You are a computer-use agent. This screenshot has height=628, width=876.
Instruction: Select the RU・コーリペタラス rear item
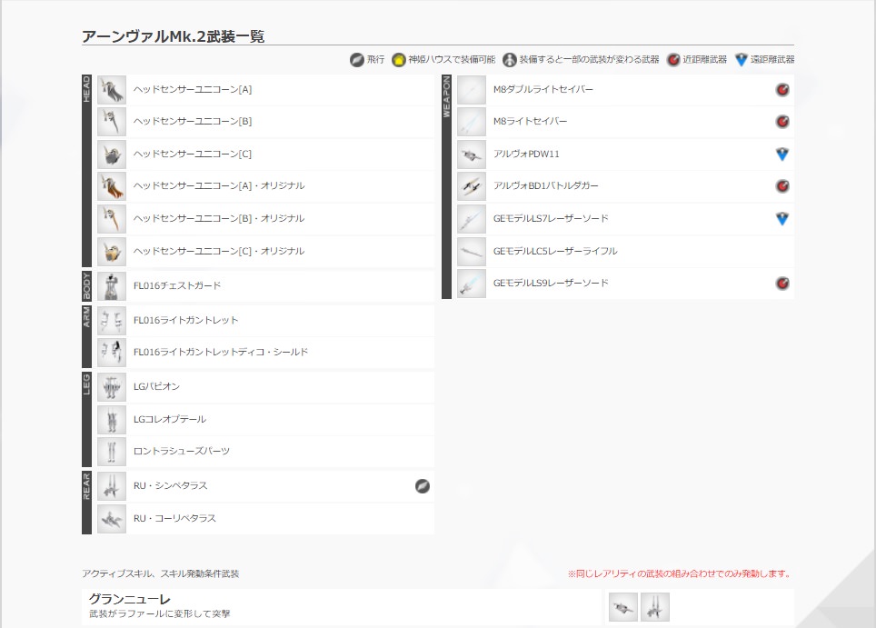[174, 519]
